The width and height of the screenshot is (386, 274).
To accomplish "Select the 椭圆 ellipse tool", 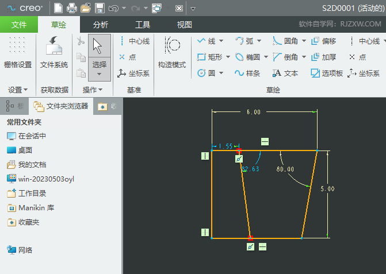I will (248, 57).
